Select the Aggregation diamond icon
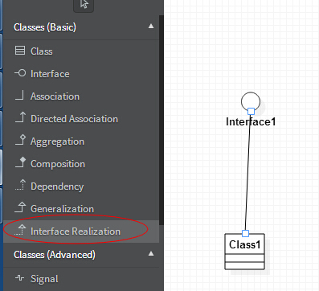 tap(20, 140)
